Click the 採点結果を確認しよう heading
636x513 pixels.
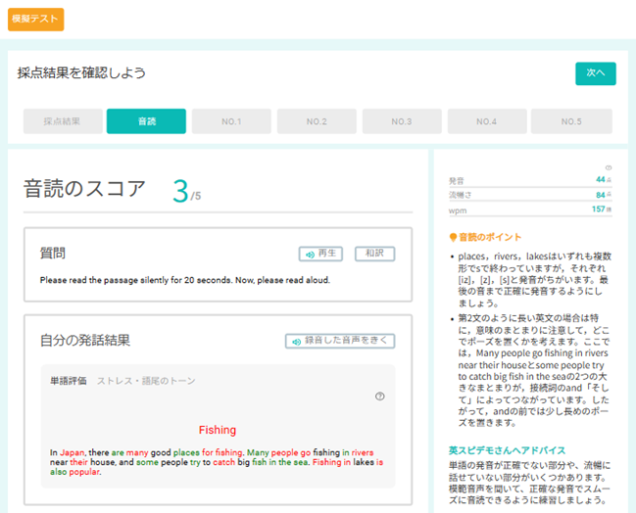[x=81, y=73]
